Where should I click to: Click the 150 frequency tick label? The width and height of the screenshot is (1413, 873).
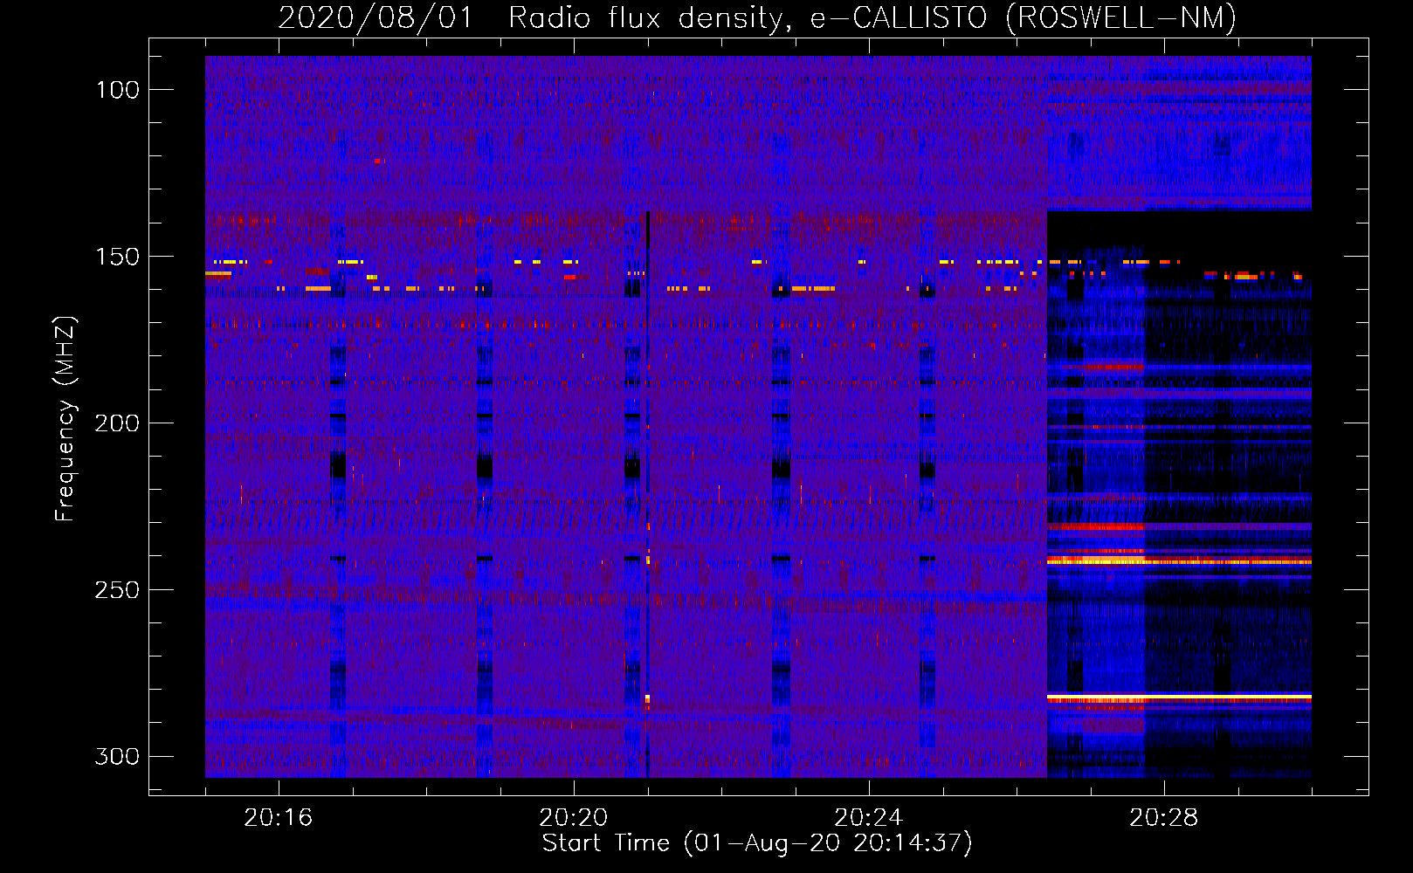pos(117,257)
